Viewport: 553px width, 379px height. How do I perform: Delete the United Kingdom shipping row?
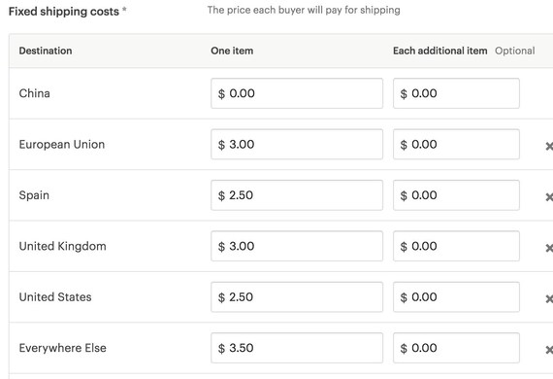pyautogui.click(x=549, y=248)
